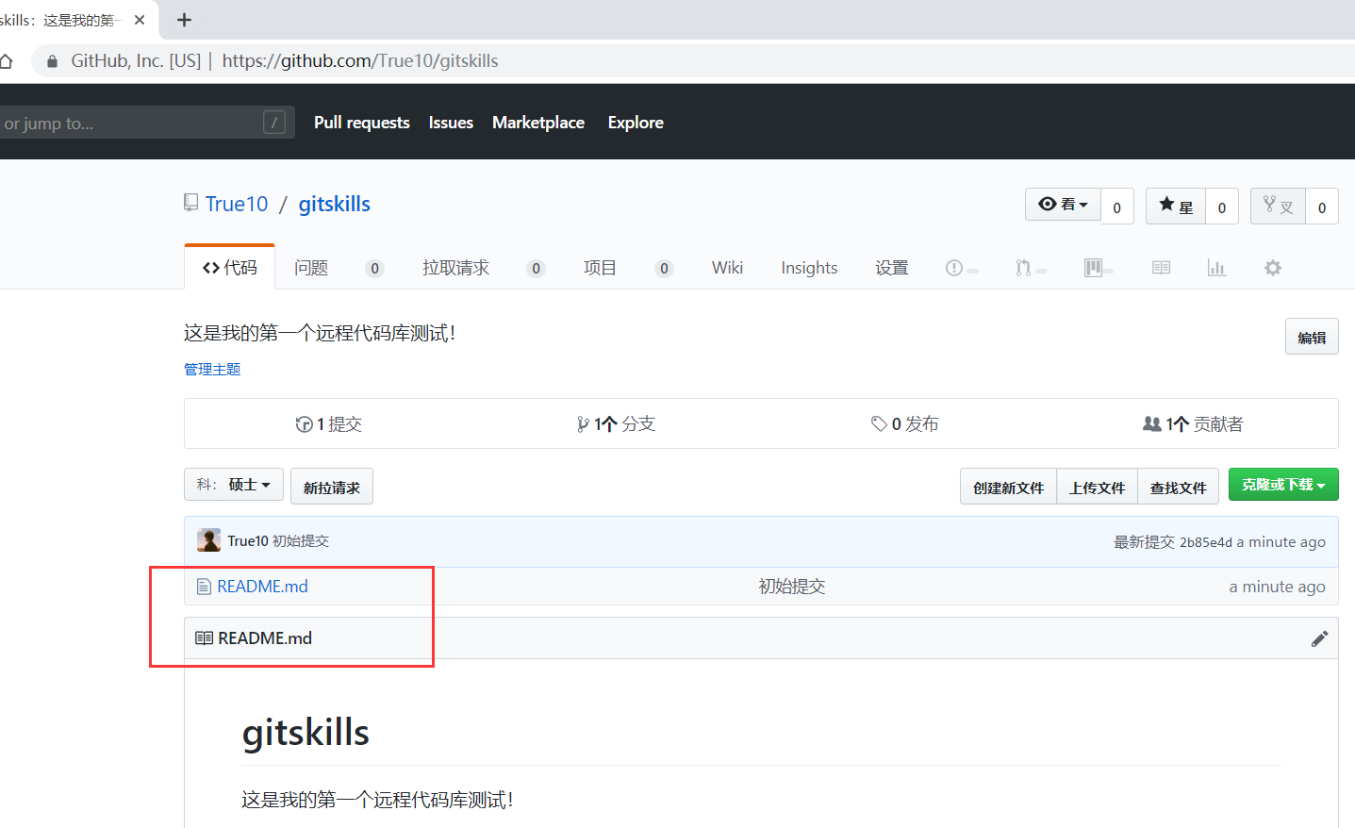Open the branch selector 硕士 dropdown
Image resolution: width=1355 pixels, height=828 pixels.
coord(234,485)
